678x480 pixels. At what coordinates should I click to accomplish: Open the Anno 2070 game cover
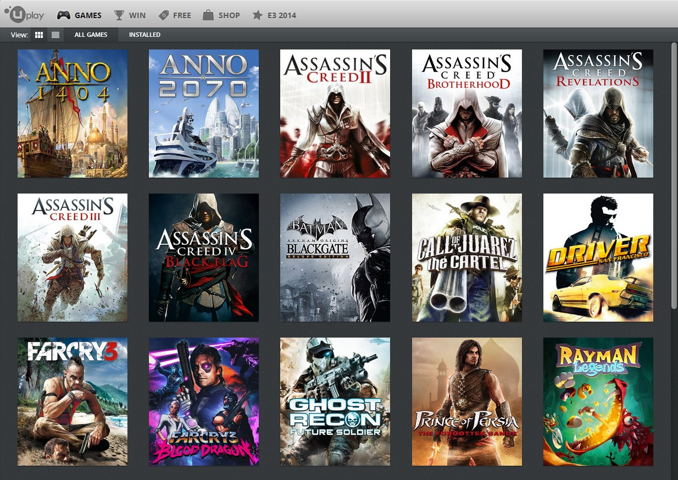click(204, 114)
